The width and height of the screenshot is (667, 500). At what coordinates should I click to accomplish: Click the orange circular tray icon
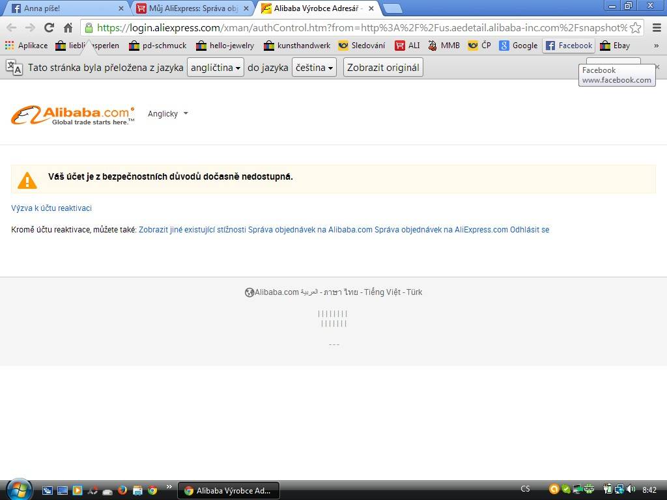click(x=554, y=489)
